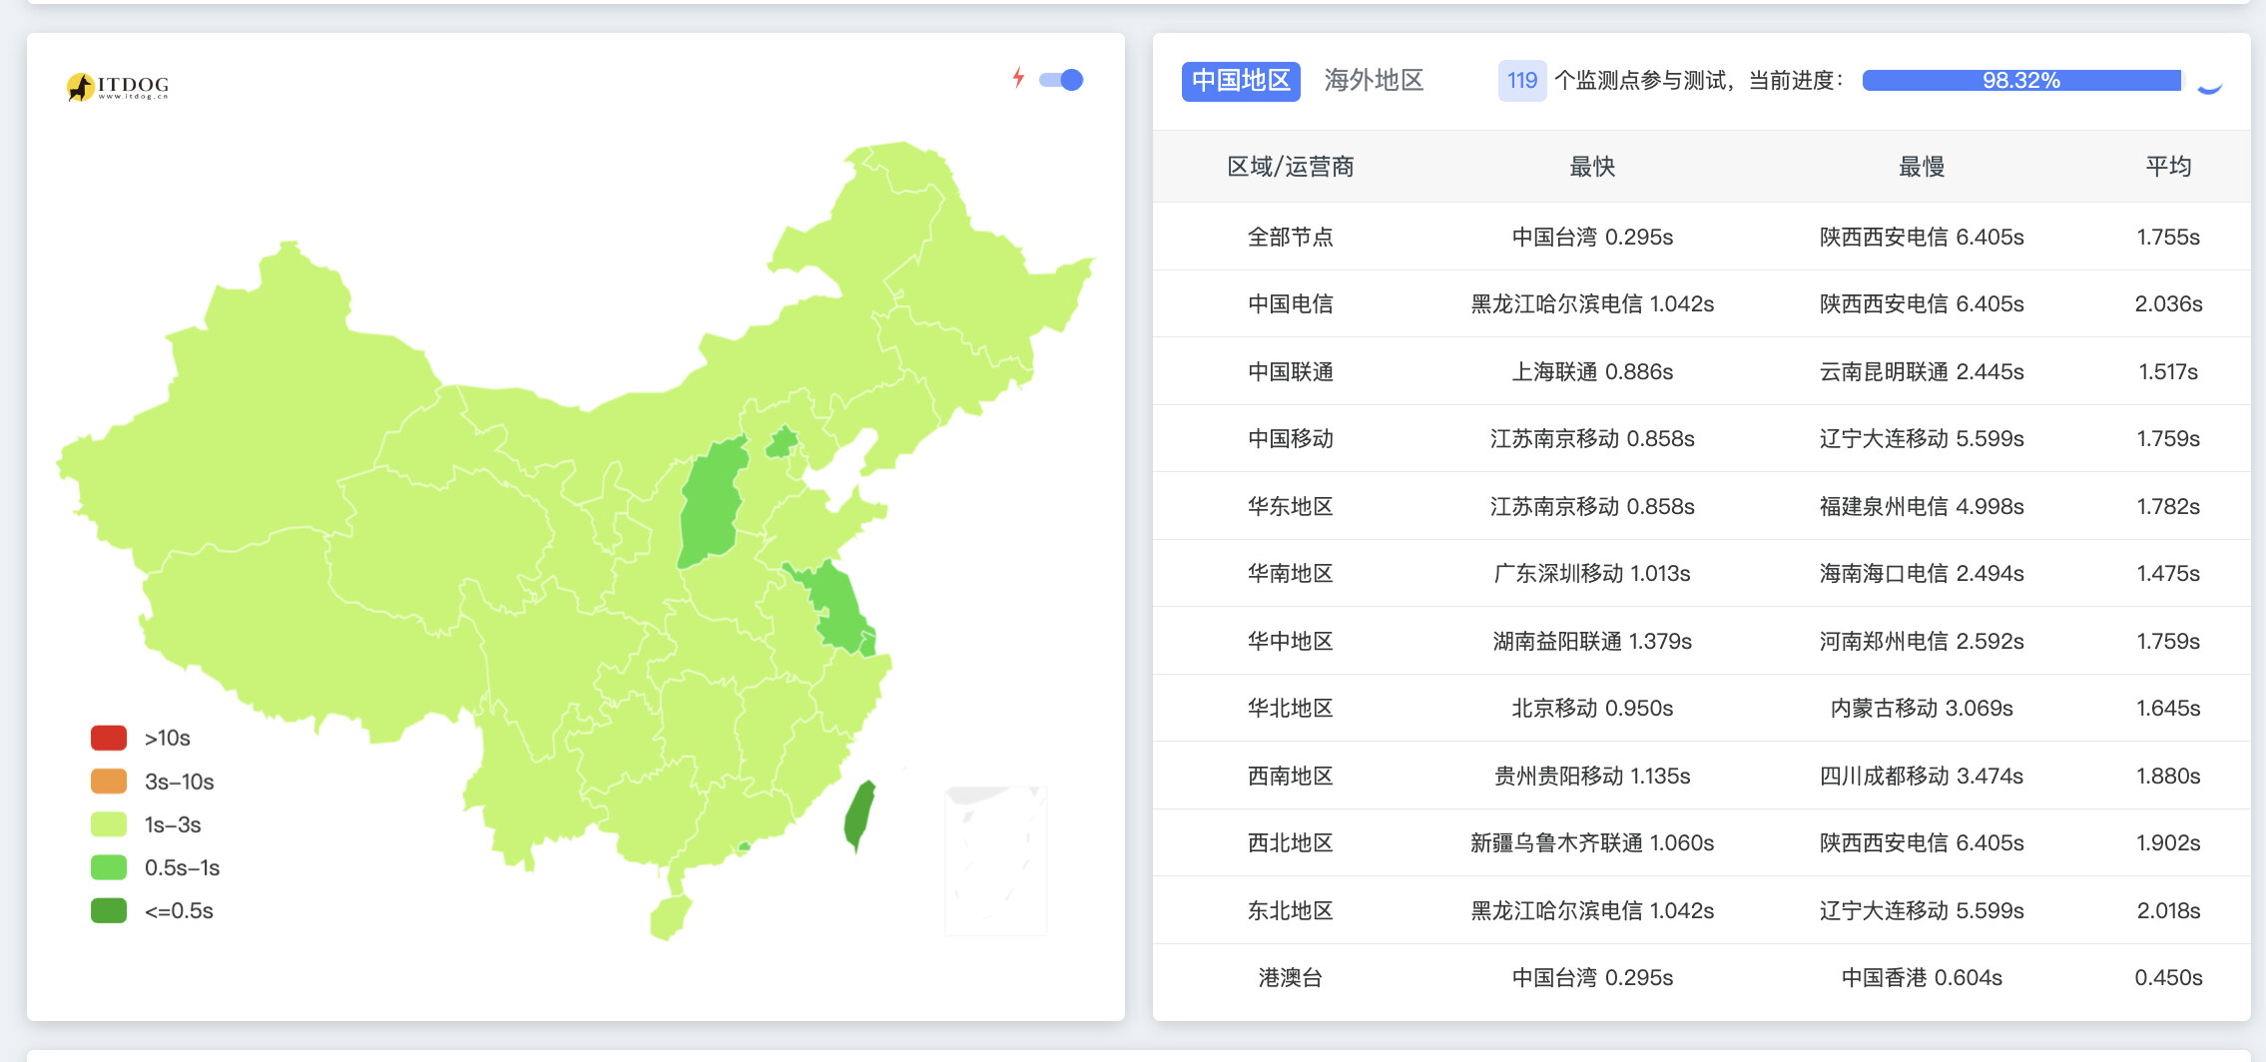The height and width of the screenshot is (1062, 2266).
Task: Click the 0.450s average value
Action: [2168, 977]
